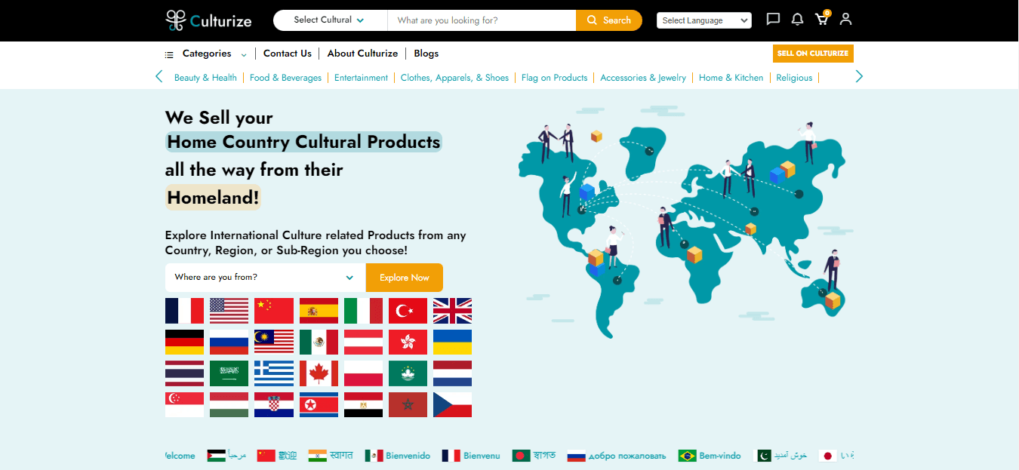
Task: Expand the 'Where are you from?' dropdown
Action: point(264,278)
